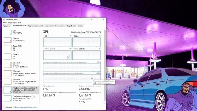The width and height of the screenshot is (197, 111).
Task: Open the Вид menu
Action: [x=19, y=23]
